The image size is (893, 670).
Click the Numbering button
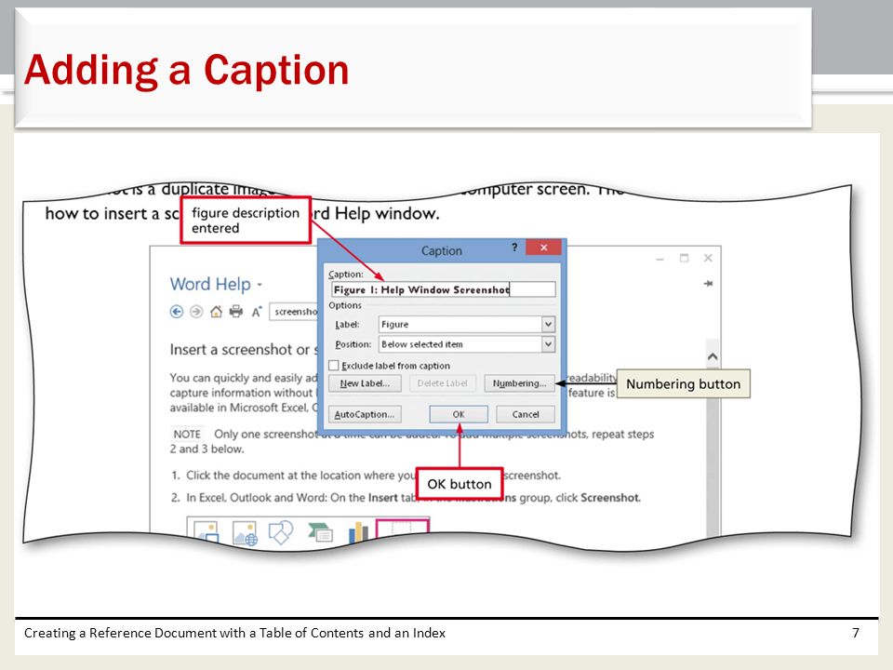[519, 383]
